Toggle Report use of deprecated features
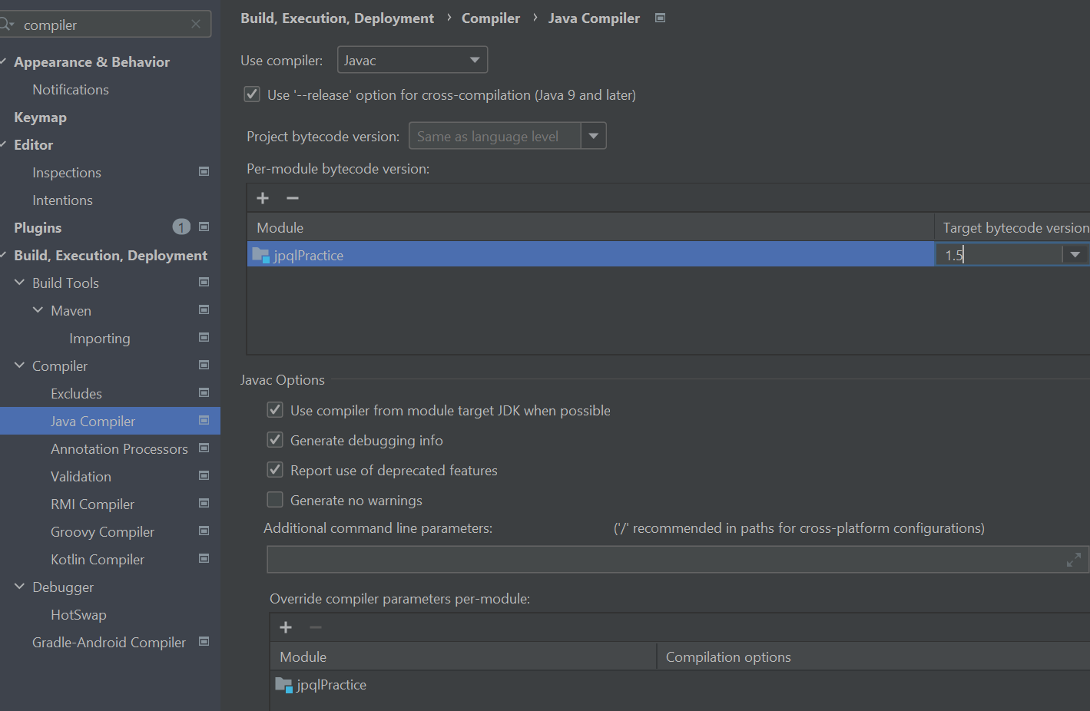 point(275,470)
